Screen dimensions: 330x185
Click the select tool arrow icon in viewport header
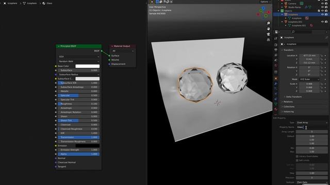point(152,2)
